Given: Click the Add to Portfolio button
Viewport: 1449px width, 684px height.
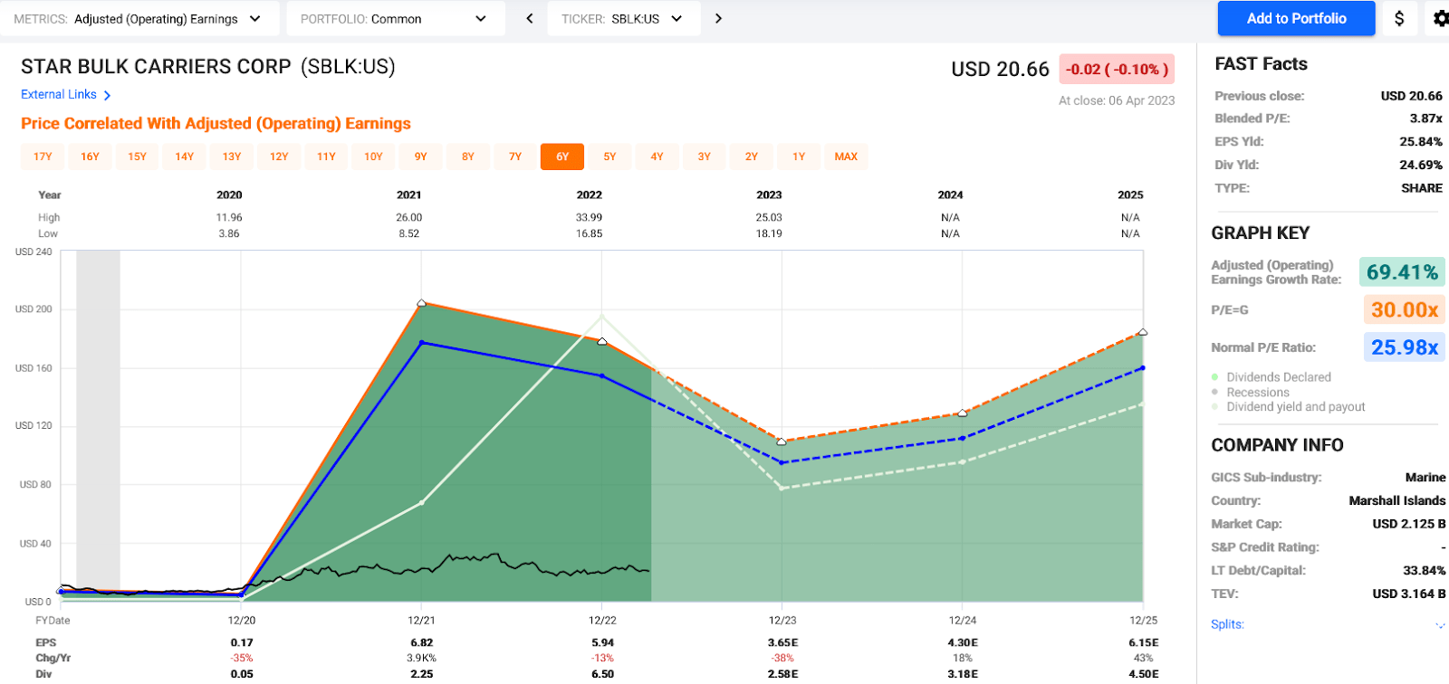Looking at the screenshot, I should [x=1296, y=18].
